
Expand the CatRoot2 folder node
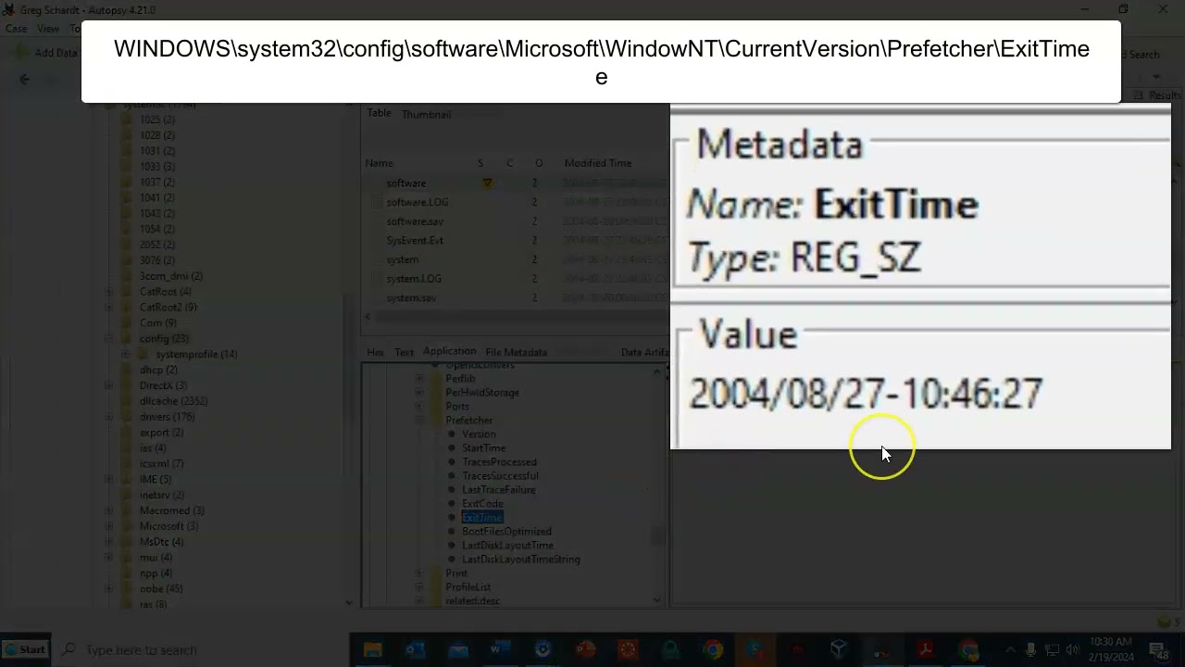109,308
